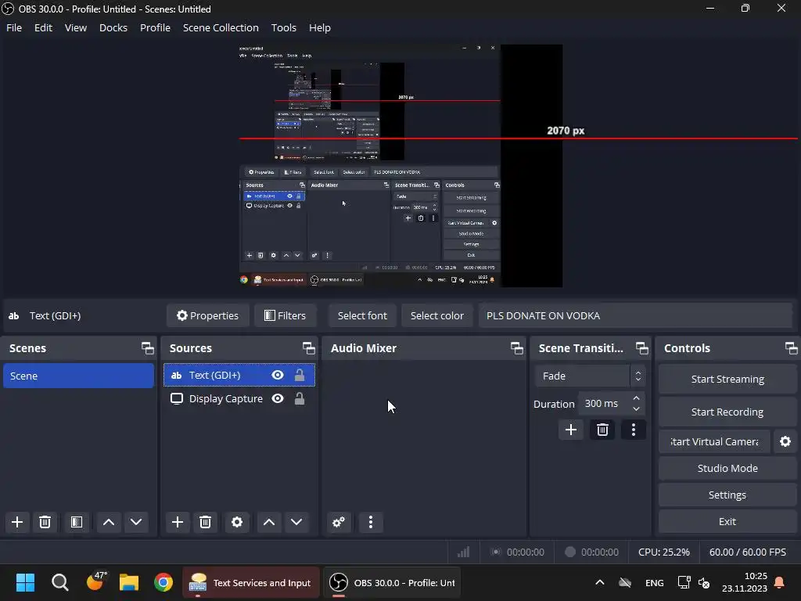The width and height of the screenshot is (801, 601).
Task: Move source up in Sources dock
Action: pos(269,522)
